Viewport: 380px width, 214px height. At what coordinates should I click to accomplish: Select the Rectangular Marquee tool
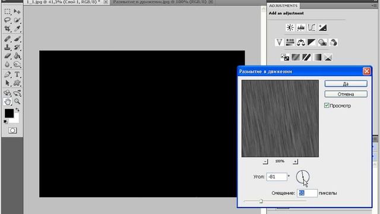(8, 11)
